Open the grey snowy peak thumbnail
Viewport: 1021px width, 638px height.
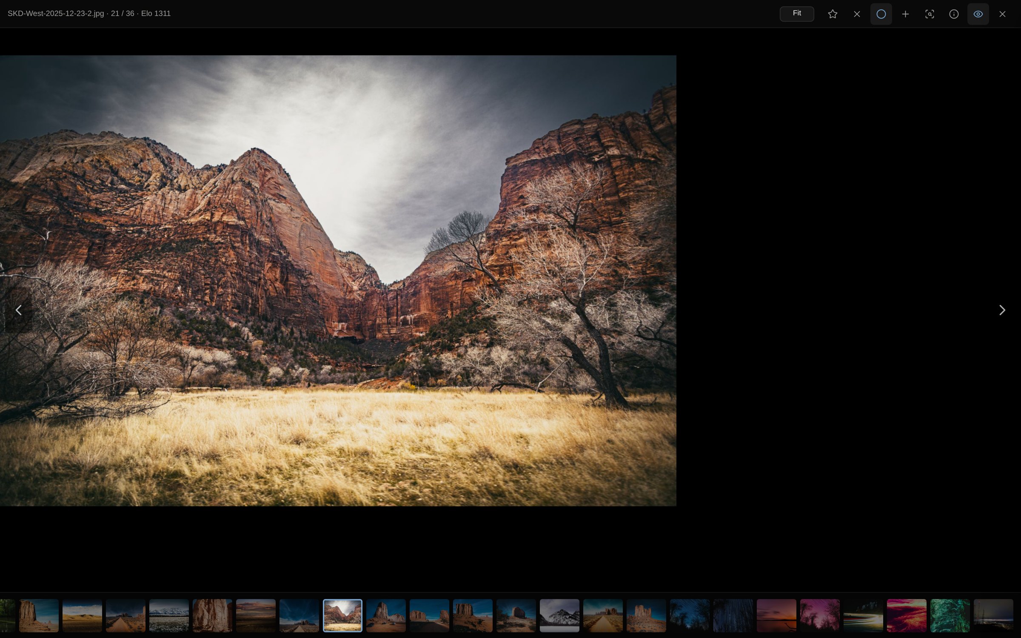pos(559,615)
